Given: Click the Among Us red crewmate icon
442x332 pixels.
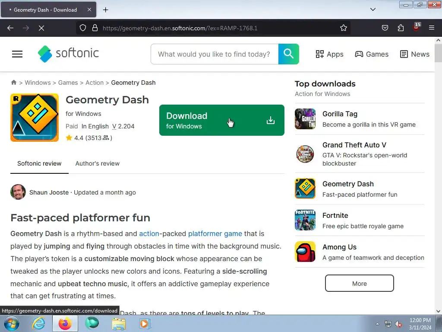Looking at the screenshot, I should pos(305,252).
